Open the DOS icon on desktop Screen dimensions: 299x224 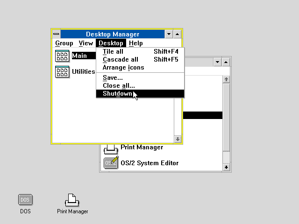[25, 200]
